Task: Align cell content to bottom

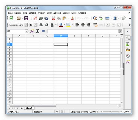Action: pos(119,25)
